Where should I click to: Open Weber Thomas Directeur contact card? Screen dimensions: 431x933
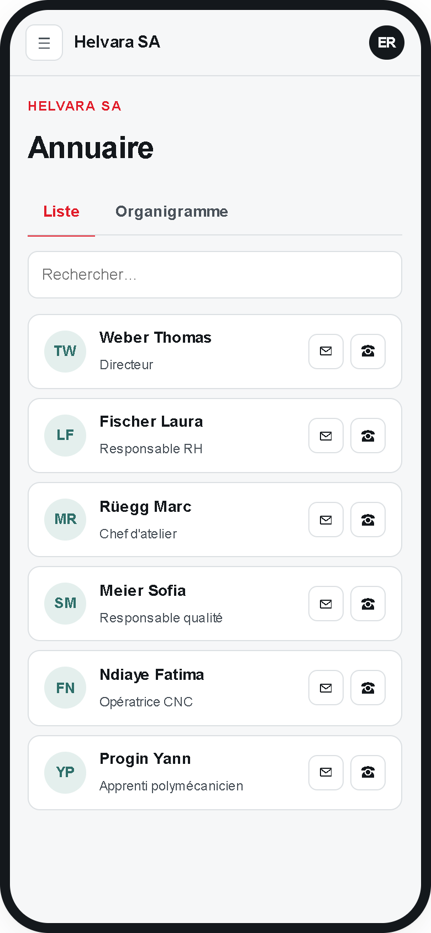coord(215,352)
